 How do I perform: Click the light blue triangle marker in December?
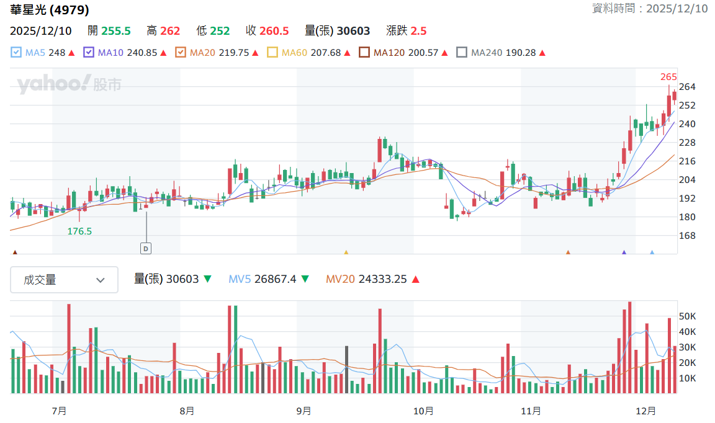(x=652, y=252)
